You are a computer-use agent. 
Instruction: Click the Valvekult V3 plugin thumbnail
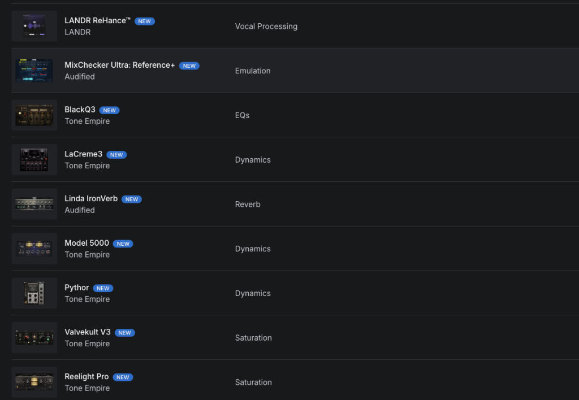click(x=34, y=338)
